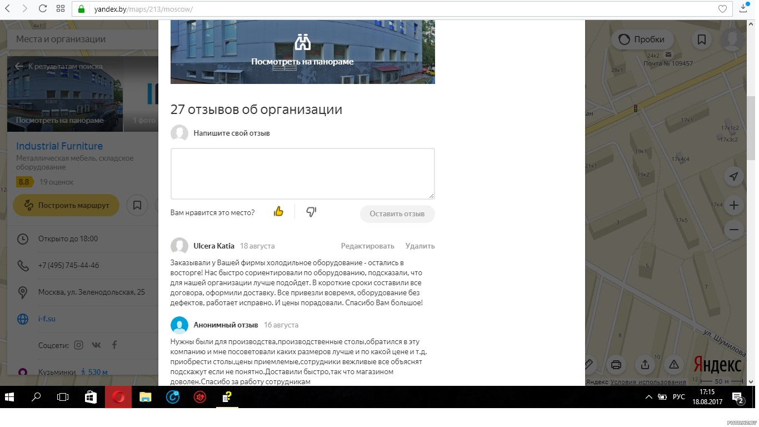Click the browser back arrow
Viewport: 759px width, 427px height.
tap(7, 9)
